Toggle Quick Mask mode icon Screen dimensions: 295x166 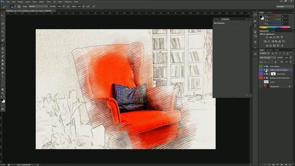(3, 105)
